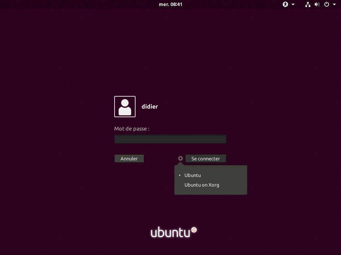
Task: Click the user avatar for didier
Action: (125, 107)
